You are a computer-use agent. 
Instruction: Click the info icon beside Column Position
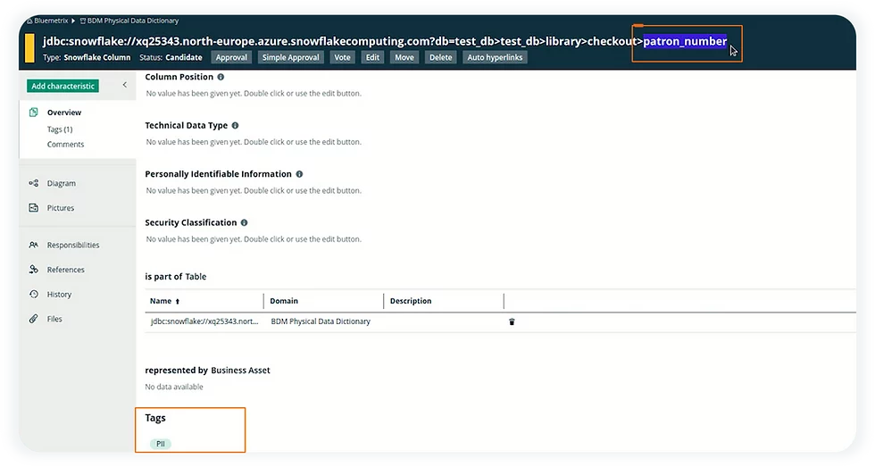pos(221,77)
